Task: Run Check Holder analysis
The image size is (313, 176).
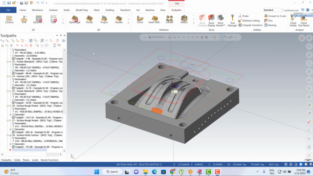Action: click(x=293, y=21)
